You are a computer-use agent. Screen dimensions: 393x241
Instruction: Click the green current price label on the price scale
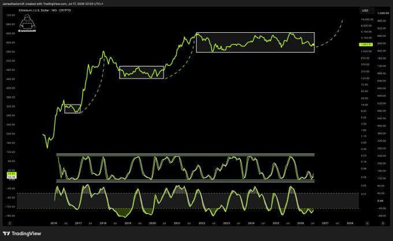tap(366, 44)
